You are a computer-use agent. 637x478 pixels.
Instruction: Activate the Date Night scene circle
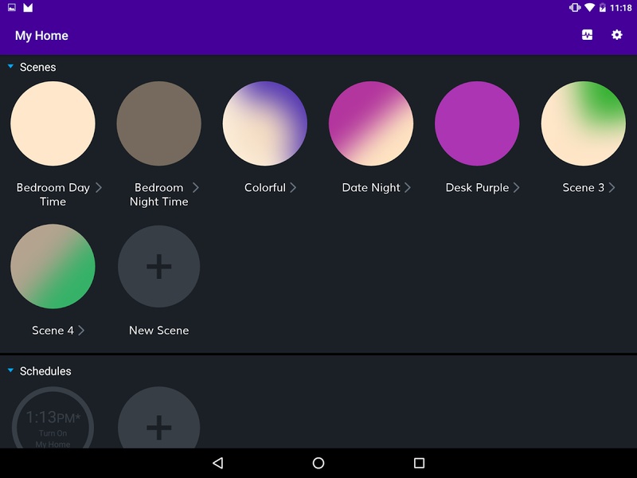coord(371,123)
